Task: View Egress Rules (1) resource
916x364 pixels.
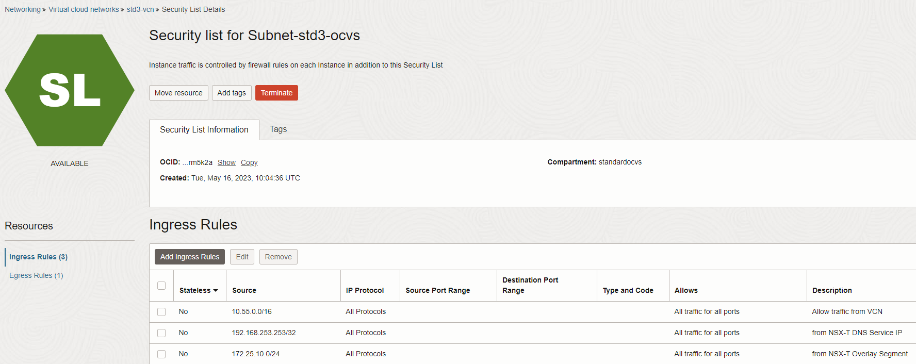Action: click(36, 275)
